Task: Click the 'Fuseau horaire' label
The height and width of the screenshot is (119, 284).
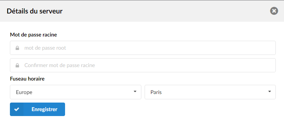Action: click(x=27, y=79)
